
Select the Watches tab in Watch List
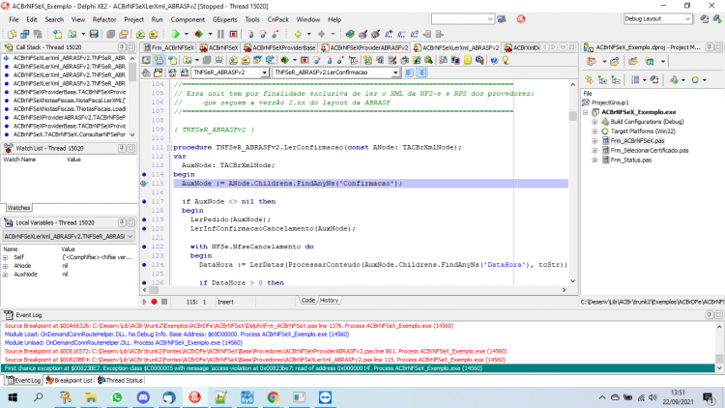pyautogui.click(x=18, y=208)
